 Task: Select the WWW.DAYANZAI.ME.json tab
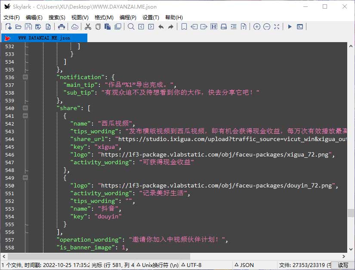point(44,38)
